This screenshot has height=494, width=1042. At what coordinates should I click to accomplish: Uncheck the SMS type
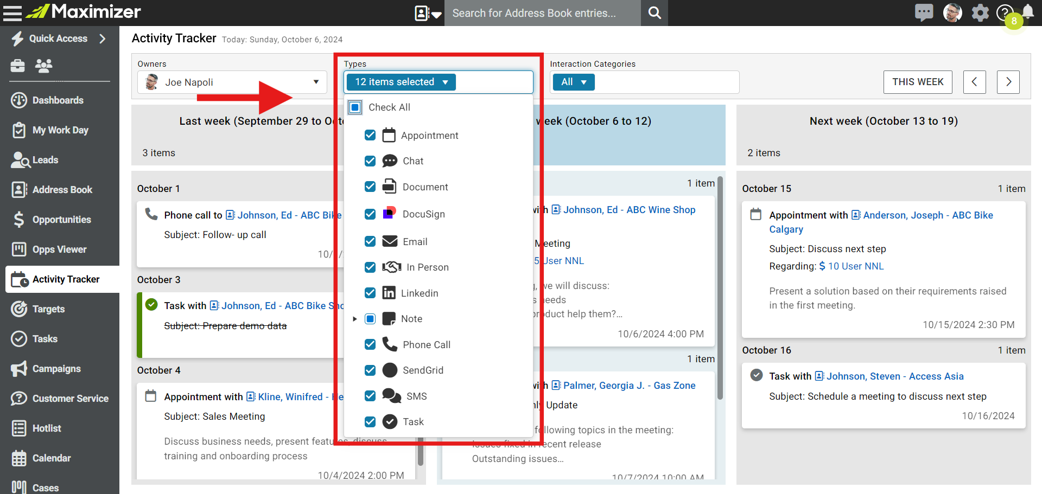(370, 396)
